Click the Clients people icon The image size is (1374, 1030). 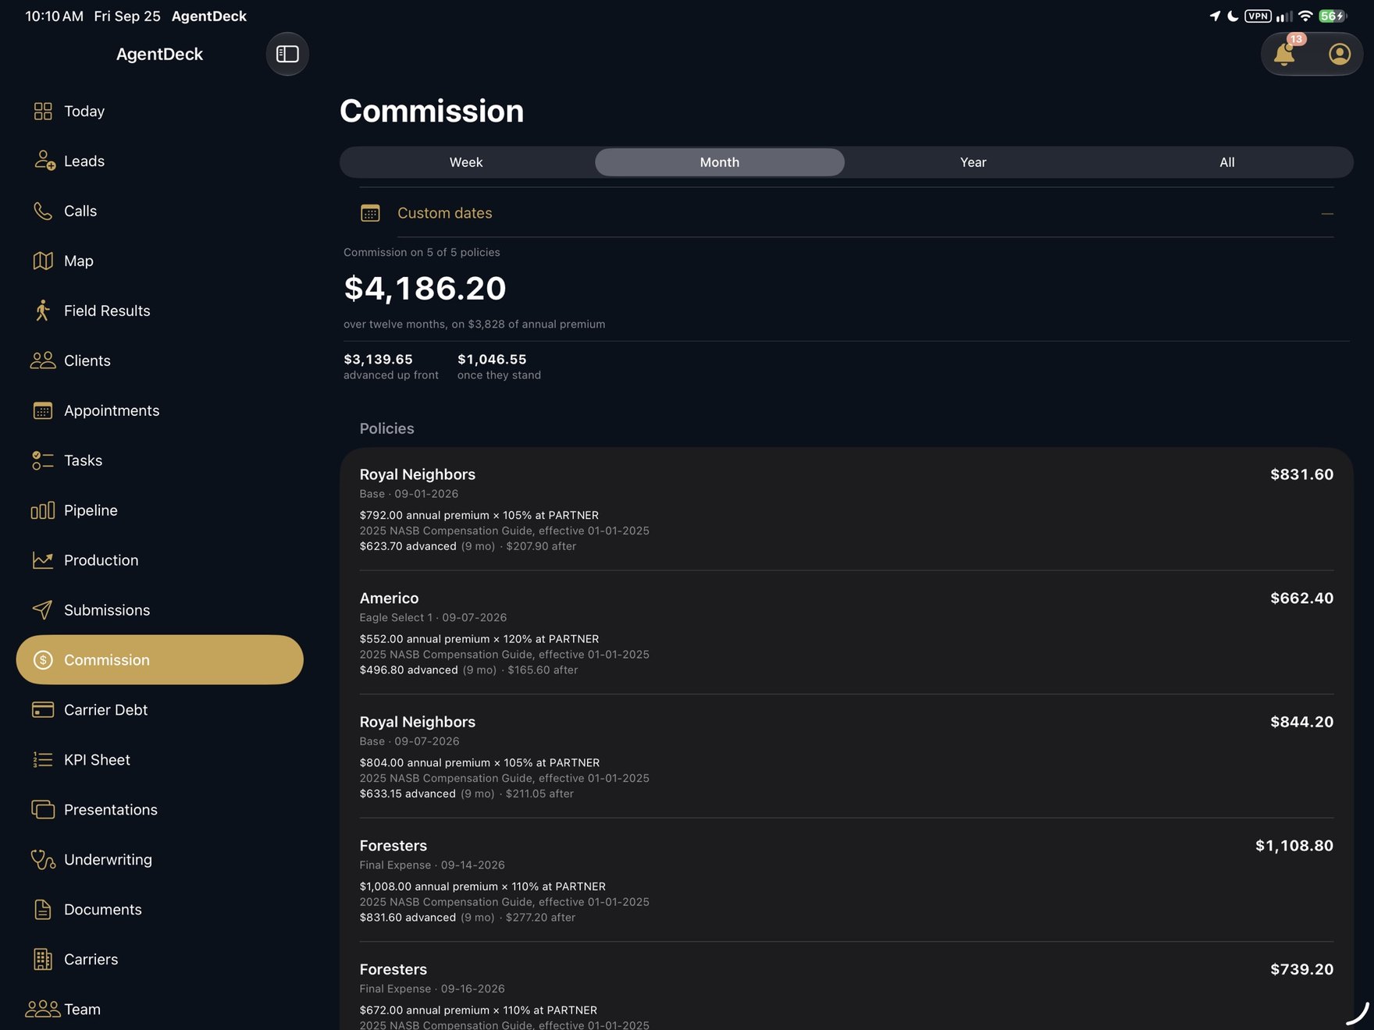(x=43, y=360)
